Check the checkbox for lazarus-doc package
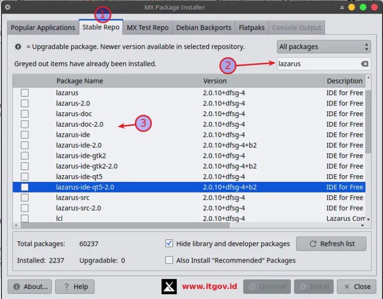 click(24, 114)
